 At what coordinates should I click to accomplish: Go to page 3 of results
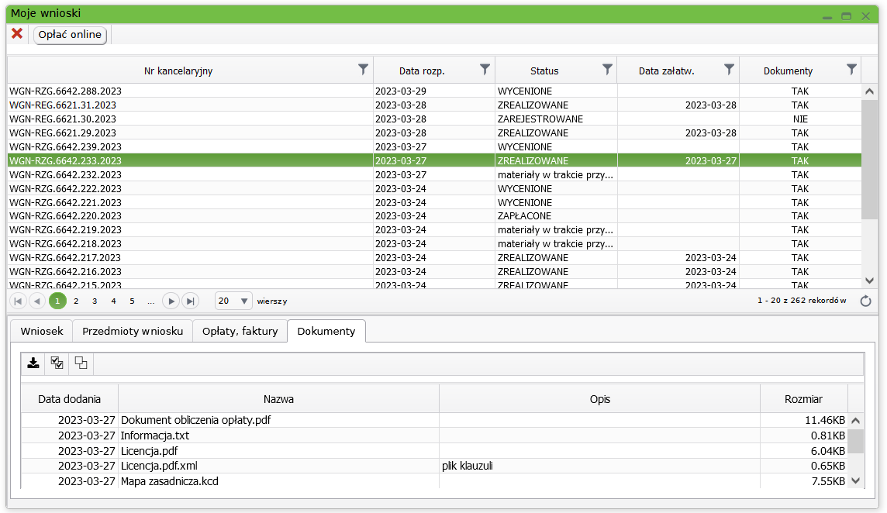(95, 301)
